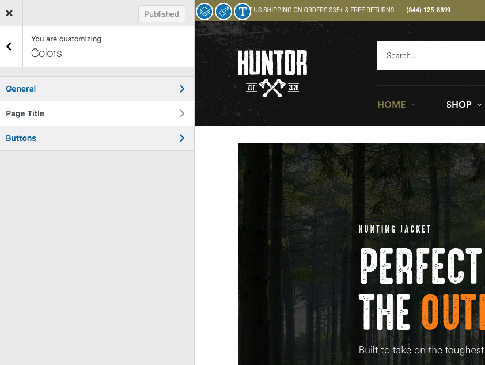Click the phone number (844) 125-8899
This screenshot has width=485, height=365.
(x=428, y=10)
